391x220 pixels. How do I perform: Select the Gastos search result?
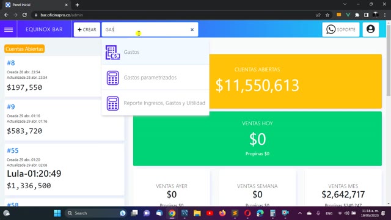tap(155, 52)
